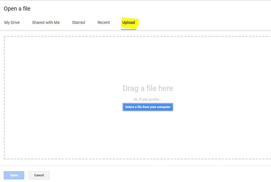
Task: Show recently opened files
Action: pyautogui.click(x=104, y=22)
